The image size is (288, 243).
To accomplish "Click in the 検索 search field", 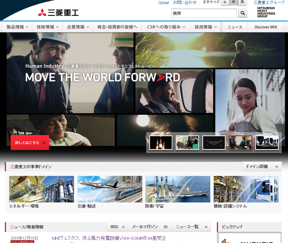I will [204, 13].
